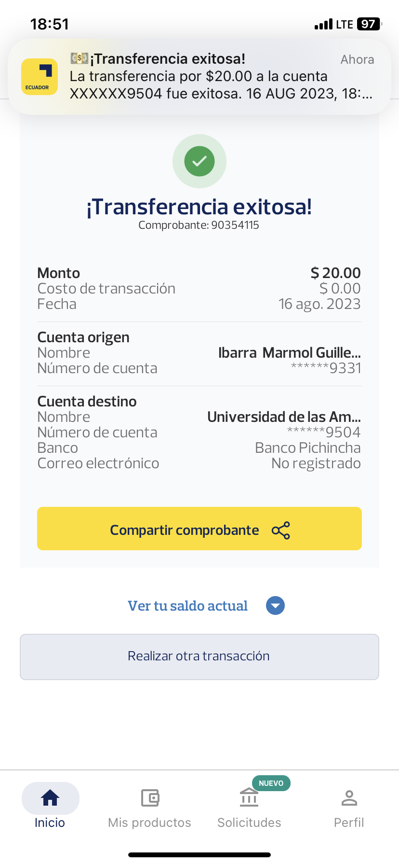Open the Solicitudes tab label
Image resolution: width=399 pixels, height=865 pixels.
point(249,823)
